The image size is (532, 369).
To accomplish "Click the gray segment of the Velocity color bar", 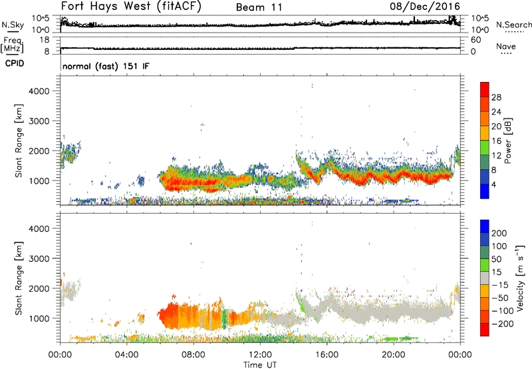I will [x=485, y=278].
